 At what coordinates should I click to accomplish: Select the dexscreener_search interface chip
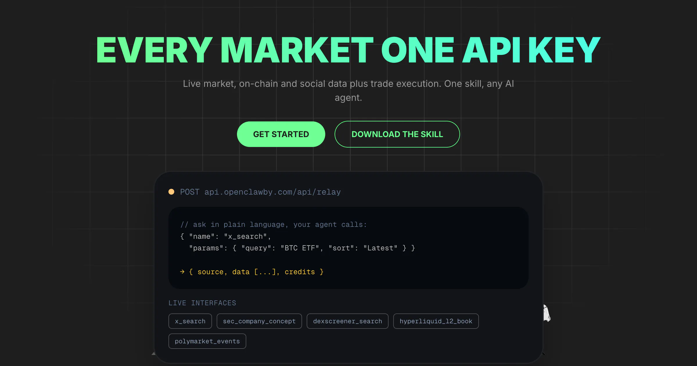pyautogui.click(x=347, y=321)
